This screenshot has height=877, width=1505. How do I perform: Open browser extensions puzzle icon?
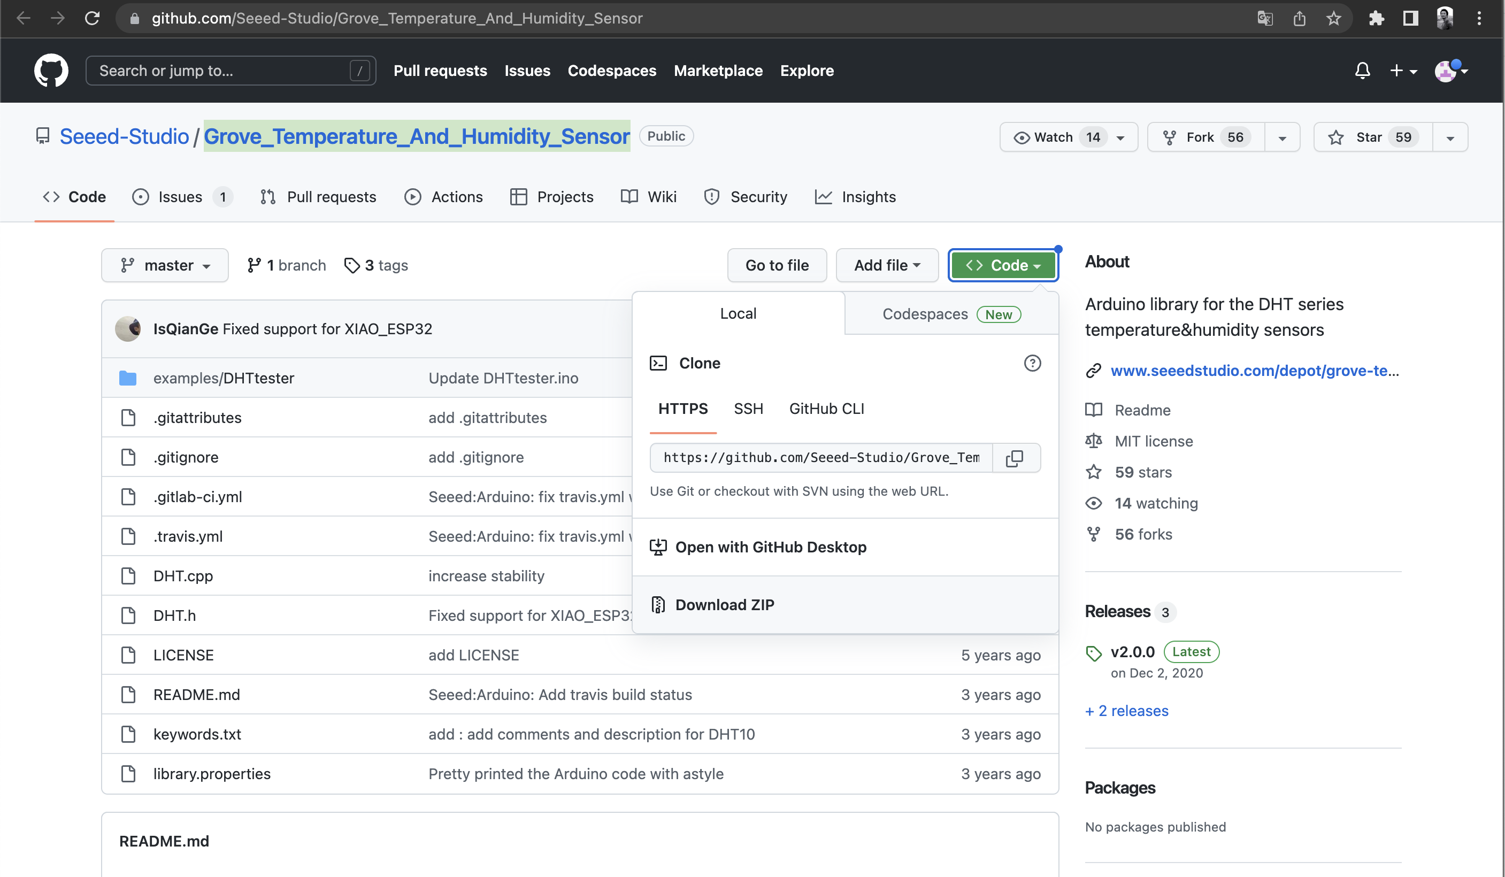1376,19
